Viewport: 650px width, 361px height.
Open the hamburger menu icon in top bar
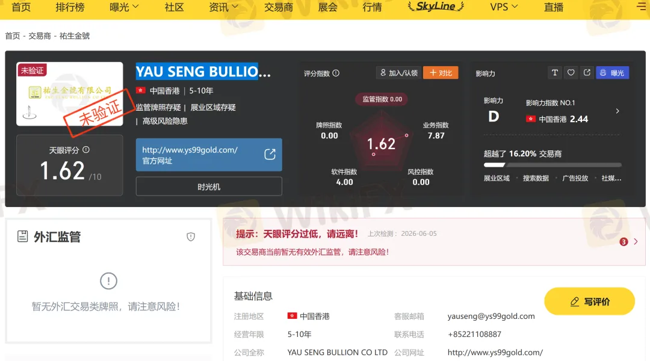pos(642,6)
